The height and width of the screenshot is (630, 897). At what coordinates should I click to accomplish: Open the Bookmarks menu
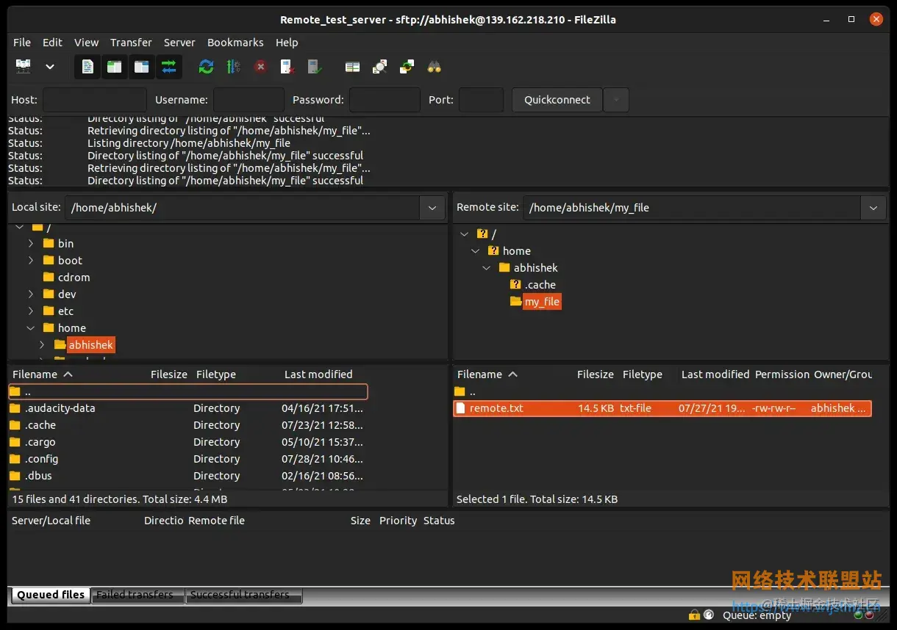[235, 43]
